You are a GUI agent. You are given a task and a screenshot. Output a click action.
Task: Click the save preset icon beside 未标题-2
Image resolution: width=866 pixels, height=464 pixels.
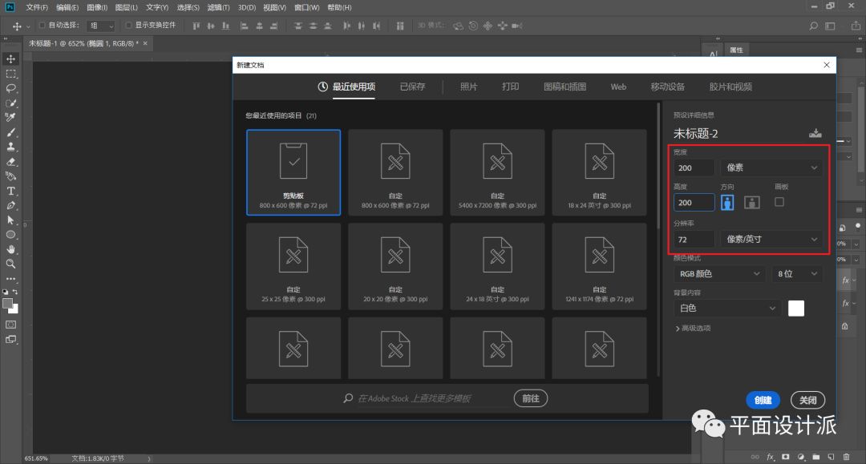815,133
